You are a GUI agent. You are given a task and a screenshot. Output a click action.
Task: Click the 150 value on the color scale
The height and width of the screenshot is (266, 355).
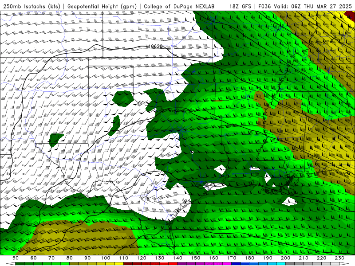coord(196,258)
